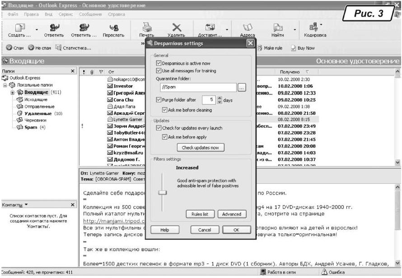This screenshot has height=278, width=402.
Task: Toggle 'Check for updates every launch' checkbox
Action: point(159,128)
